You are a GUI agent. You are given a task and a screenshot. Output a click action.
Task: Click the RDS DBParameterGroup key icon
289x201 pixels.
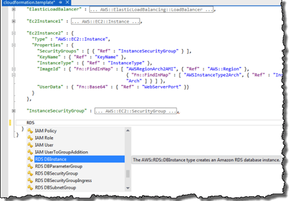click(30, 166)
